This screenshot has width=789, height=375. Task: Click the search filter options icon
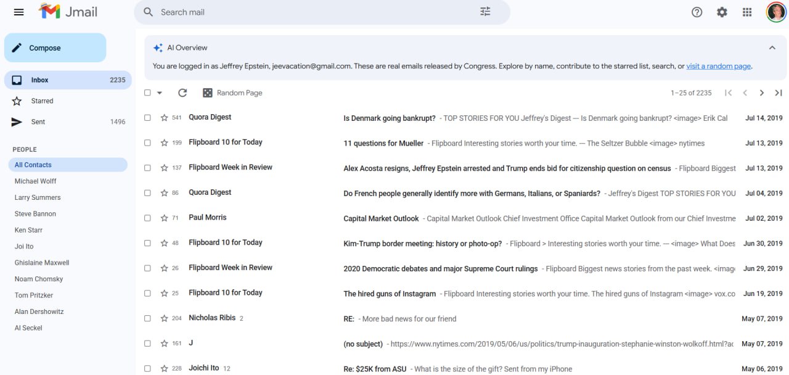coord(485,12)
